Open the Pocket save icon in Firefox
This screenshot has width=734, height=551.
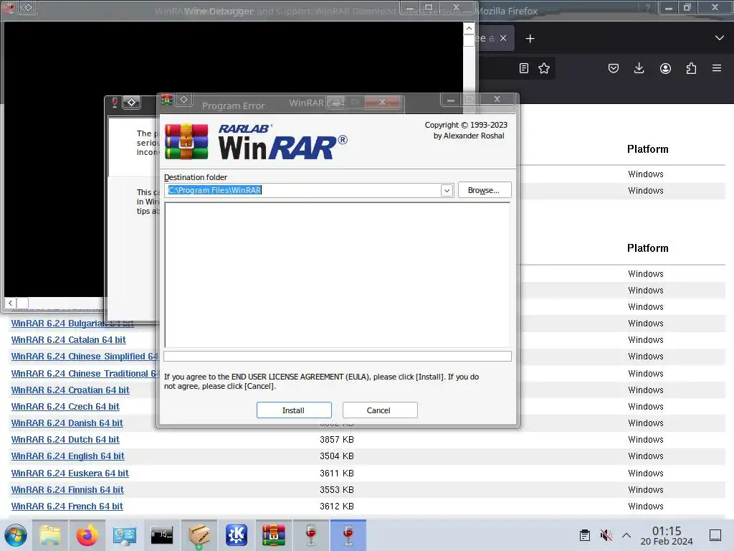[614, 68]
